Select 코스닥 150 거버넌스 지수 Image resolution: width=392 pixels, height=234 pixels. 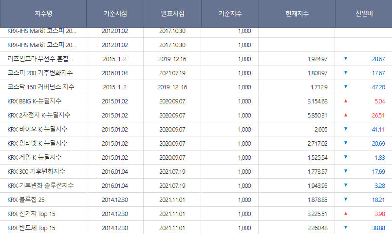point(41,87)
